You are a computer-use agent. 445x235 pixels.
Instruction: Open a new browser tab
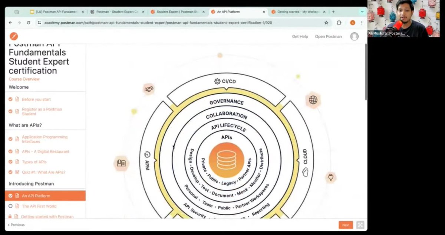(x=333, y=12)
